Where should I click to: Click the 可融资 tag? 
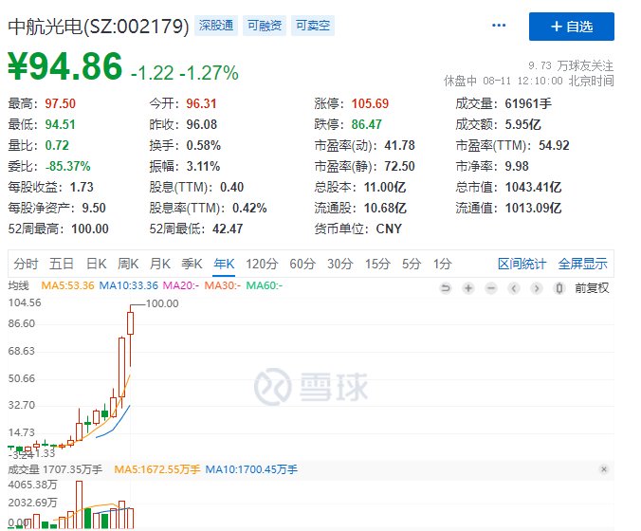coord(265,26)
